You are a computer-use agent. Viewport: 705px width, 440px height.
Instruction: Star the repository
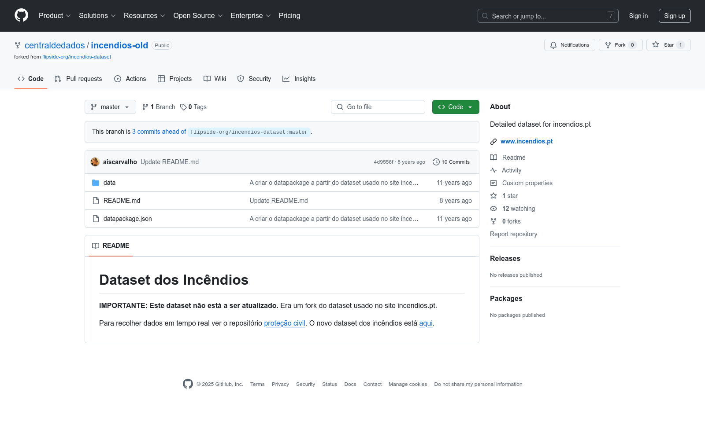coord(668,45)
